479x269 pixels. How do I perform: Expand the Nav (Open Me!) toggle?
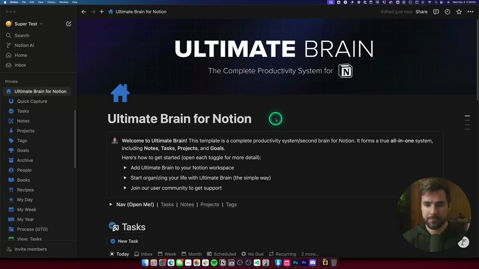111,204
